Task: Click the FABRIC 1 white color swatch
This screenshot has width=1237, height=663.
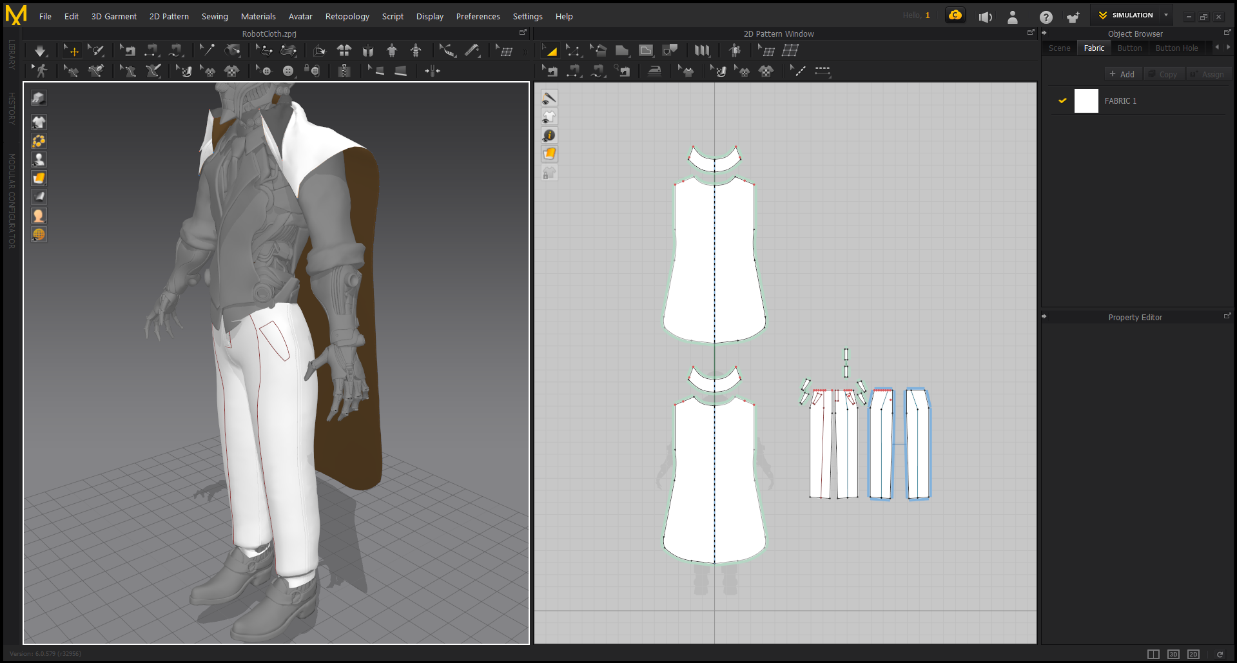Action: click(1086, 101)
